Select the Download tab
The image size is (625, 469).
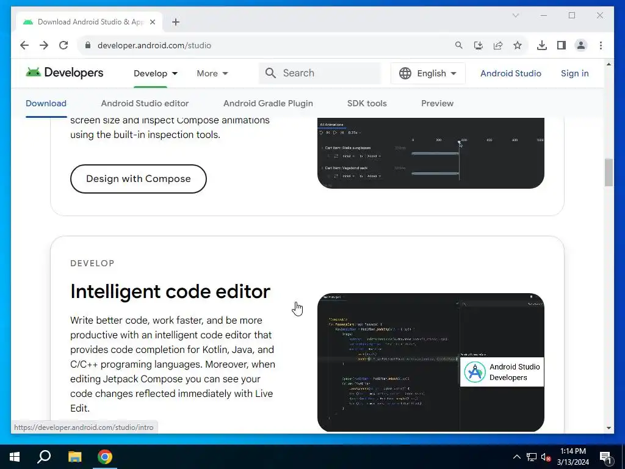coord(46,103)
